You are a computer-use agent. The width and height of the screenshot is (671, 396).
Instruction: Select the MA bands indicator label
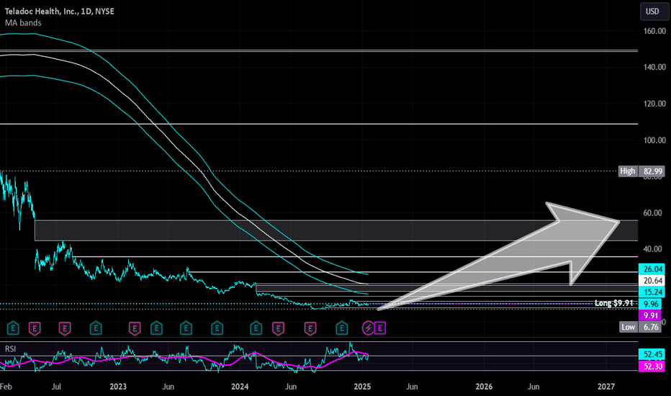[x=23, y=23]
